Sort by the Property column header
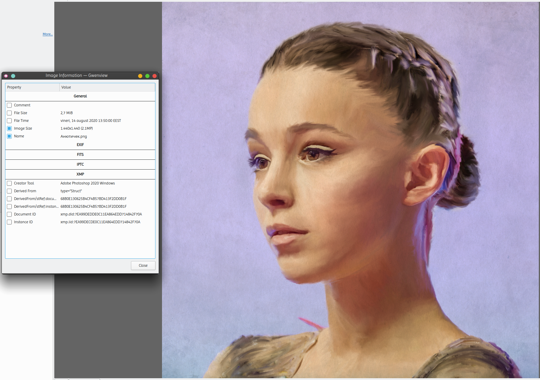 32,87
